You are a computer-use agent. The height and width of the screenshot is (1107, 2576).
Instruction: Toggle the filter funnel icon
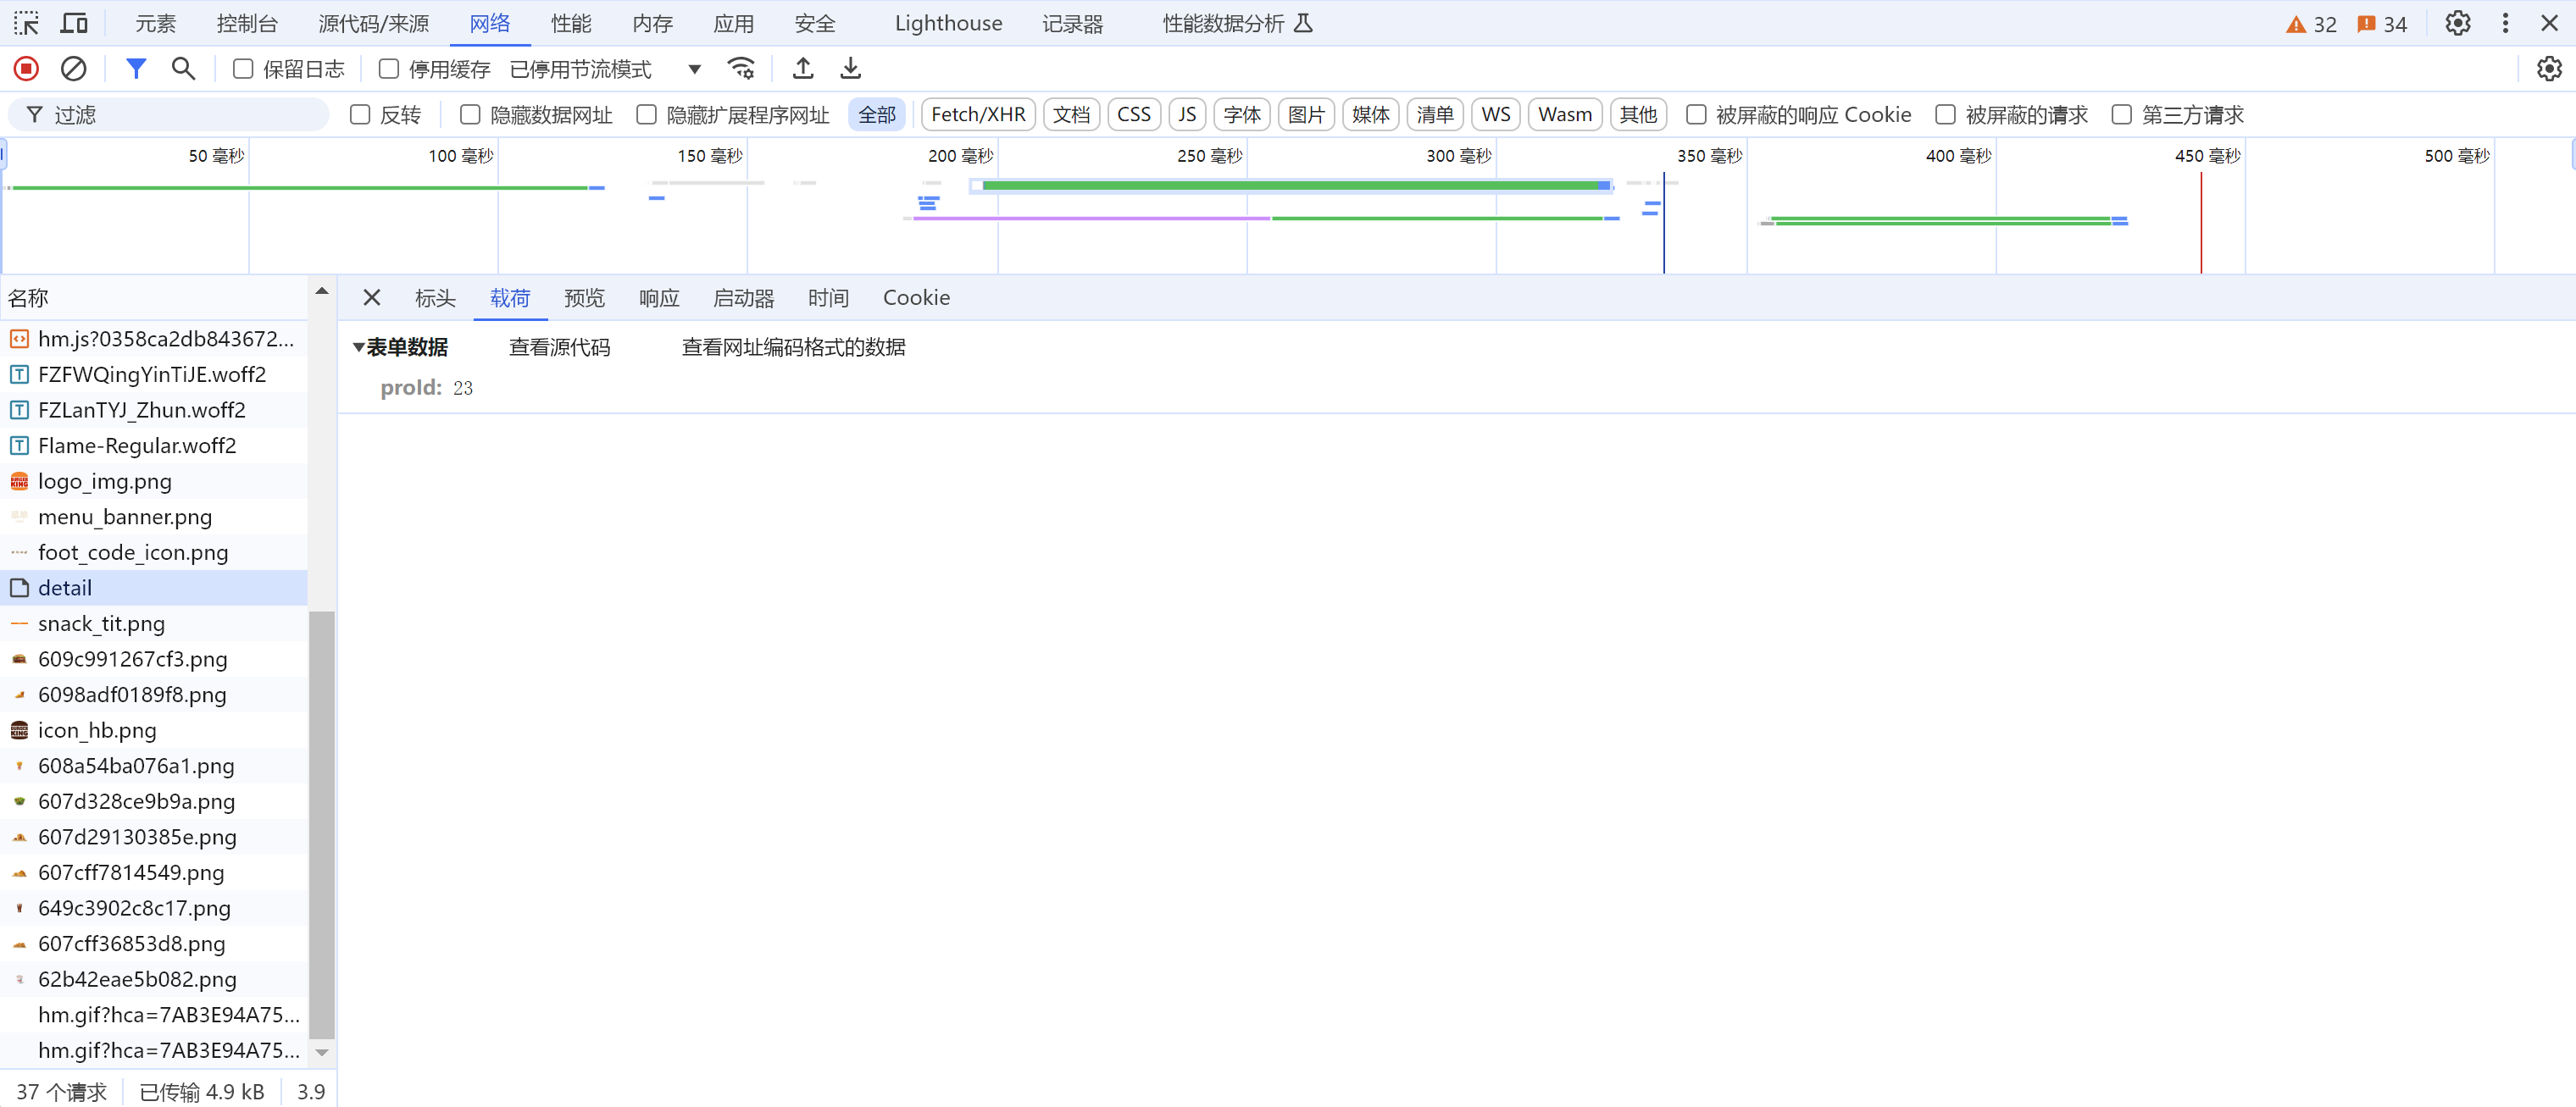(136, 69)
